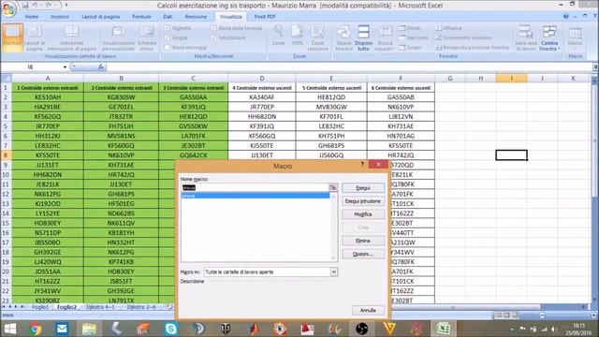599x337 pixels.
Task: Open Excel taskbar icon
Action: [443, 329]
